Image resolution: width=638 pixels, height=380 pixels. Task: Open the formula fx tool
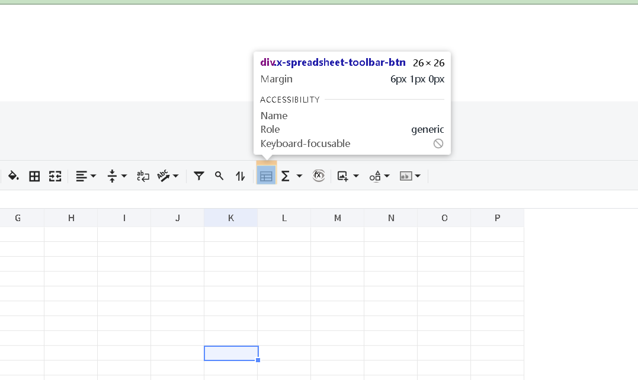tap(319, 175)
